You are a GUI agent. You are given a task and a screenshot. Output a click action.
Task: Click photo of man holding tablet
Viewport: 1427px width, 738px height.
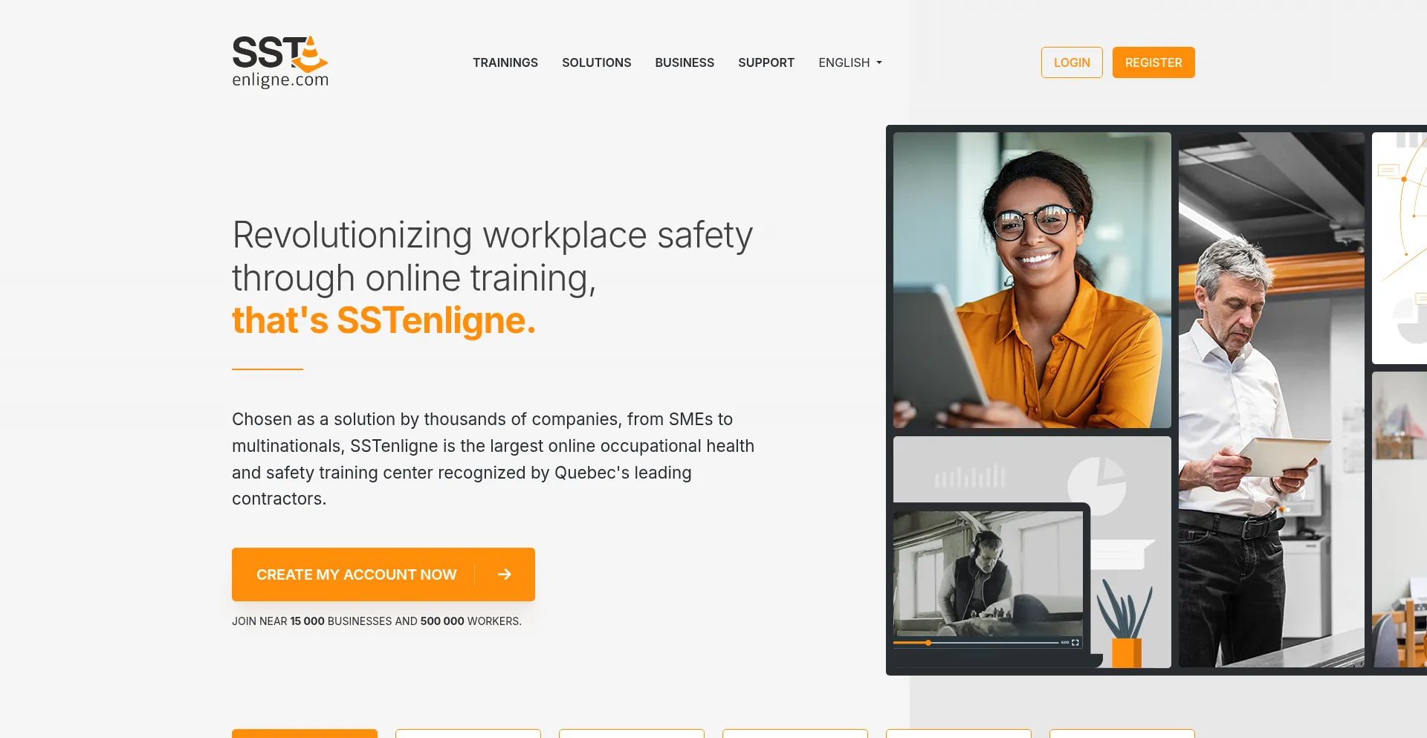pyautogui.click(x=1272, y=400)
